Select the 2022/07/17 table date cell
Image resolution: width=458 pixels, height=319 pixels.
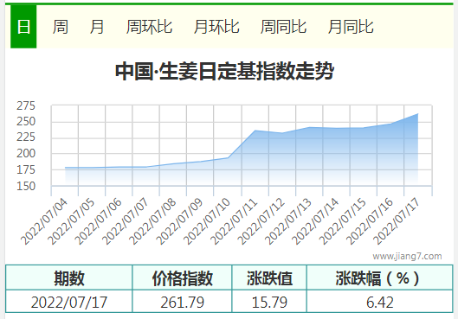pyautogui.click(x=69, y=302)
